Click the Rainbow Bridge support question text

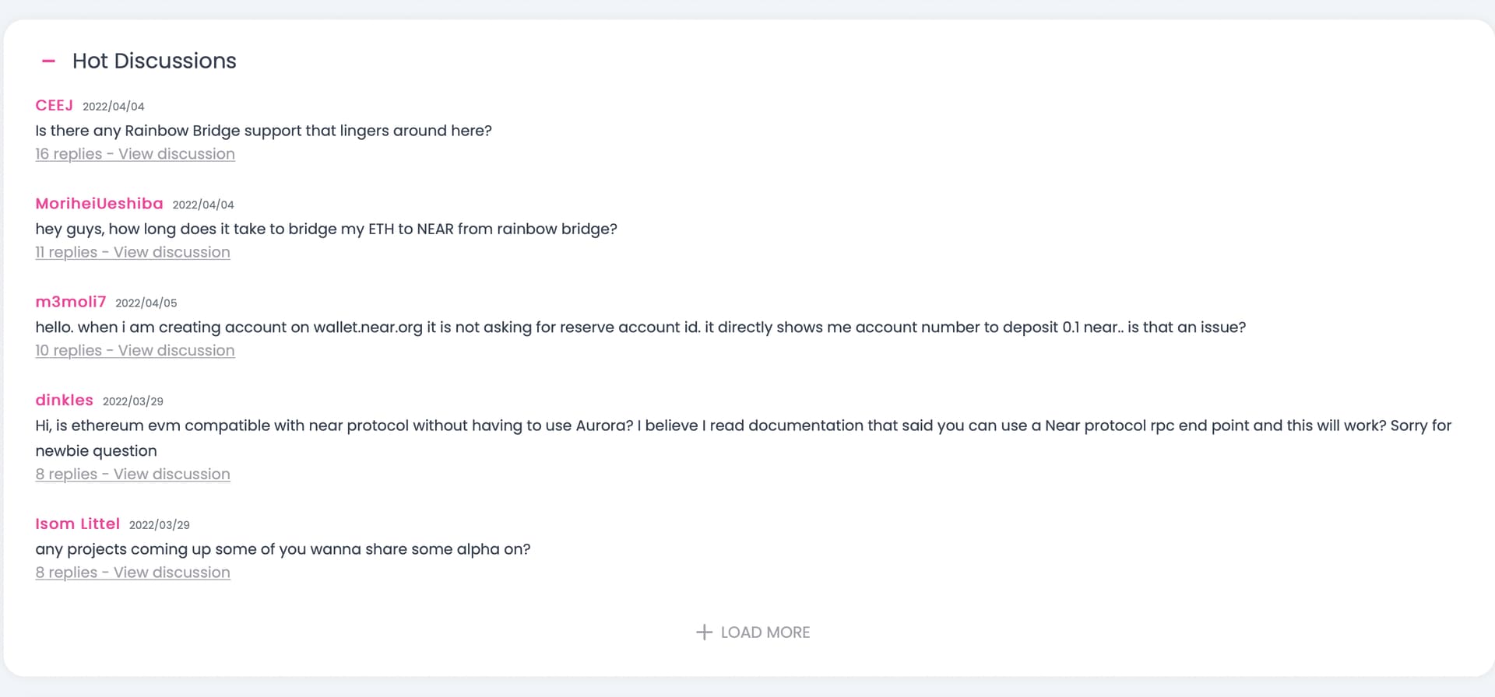(x=263, y=131)
